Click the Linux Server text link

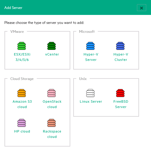(91, 101)
